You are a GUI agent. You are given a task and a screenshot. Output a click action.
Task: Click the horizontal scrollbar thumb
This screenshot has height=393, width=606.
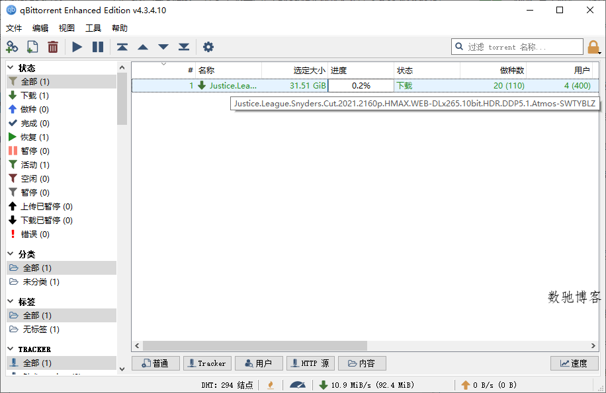click(255, 345)
